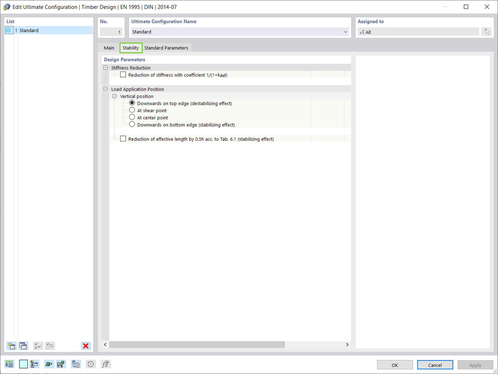
Task: Click the application icon in the title bar
Action: [x=7, y=7]
